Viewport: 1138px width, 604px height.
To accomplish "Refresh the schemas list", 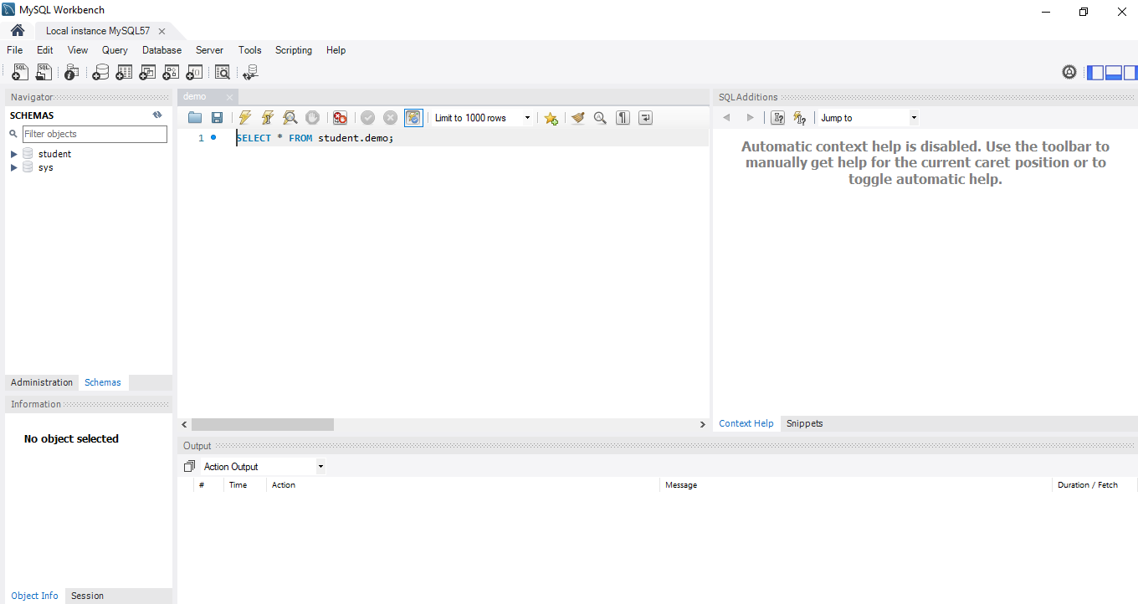I will [157, 115].
